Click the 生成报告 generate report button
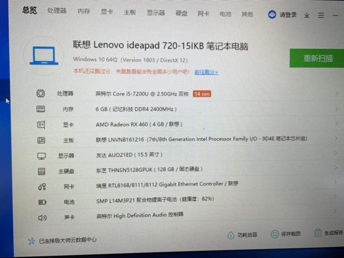This screenshot has height=258, width=344. (x=328, y=233)
